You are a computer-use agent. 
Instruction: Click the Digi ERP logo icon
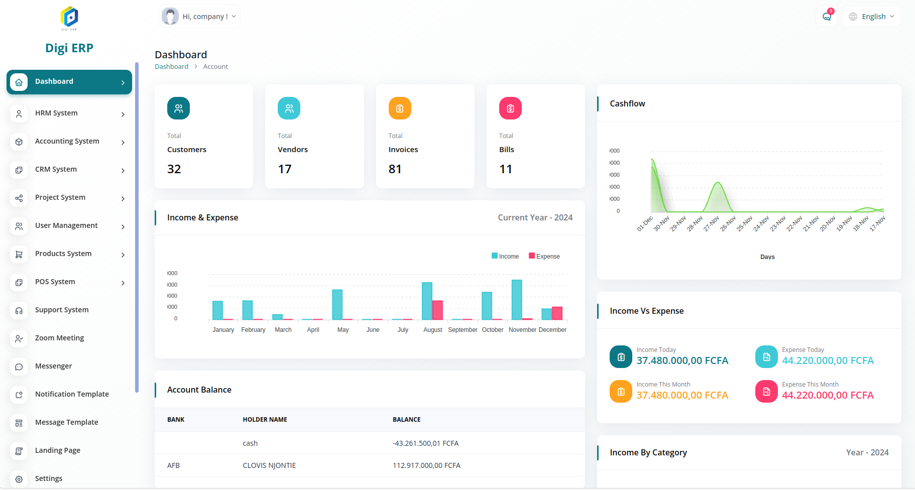pos(69,18)
